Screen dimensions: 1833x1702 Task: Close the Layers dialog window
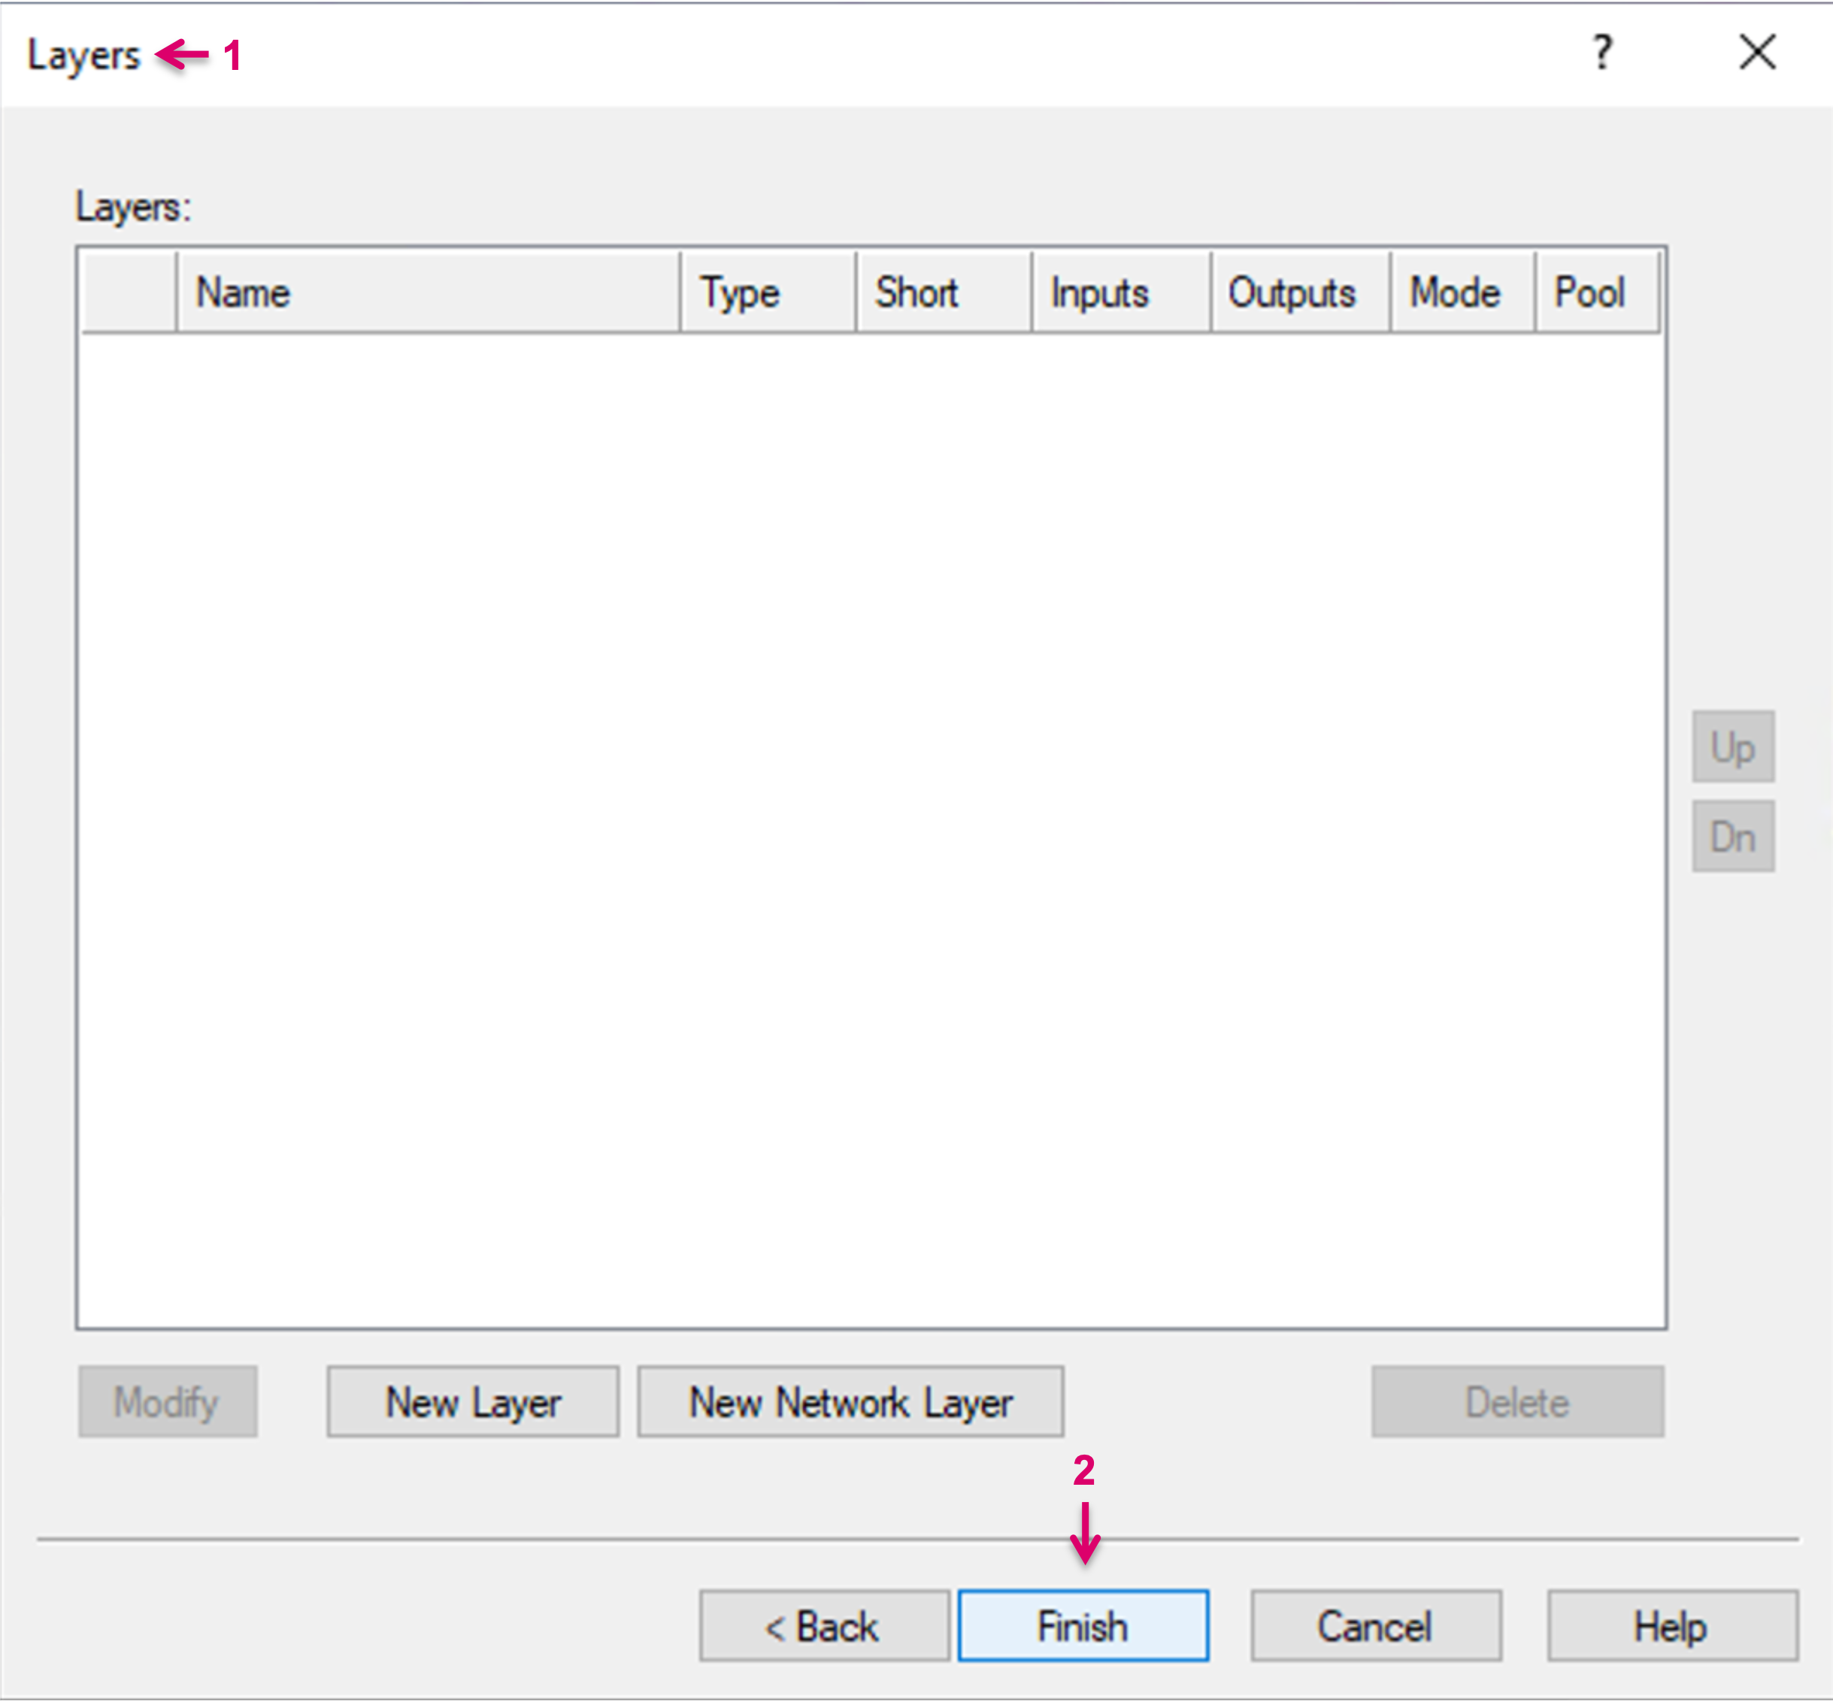coord(1756,53)
